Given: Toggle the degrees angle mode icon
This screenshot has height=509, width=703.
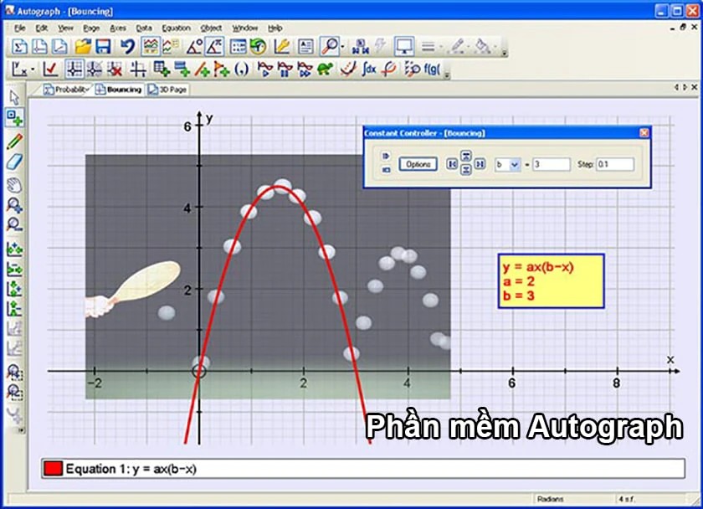Looking at the screenshot, I should [x=193, y=47].
